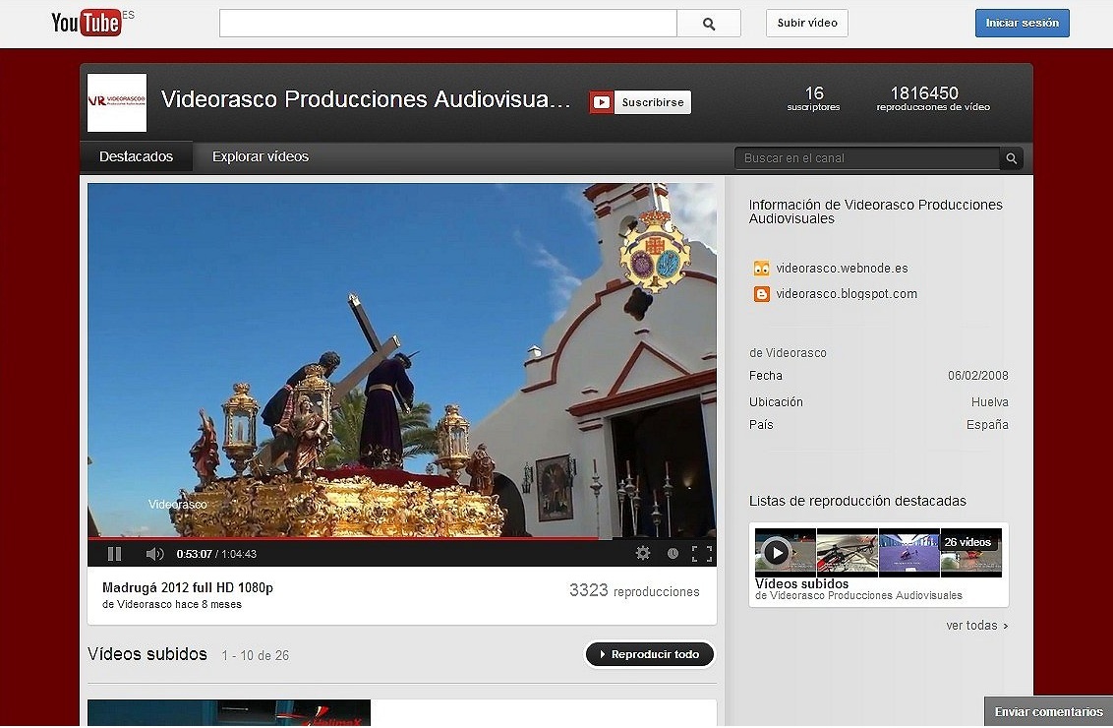Focus the Buscar en el canal field
The width and height of the screenshot is (1113, 728).
pyautogui.click(x=865, y=158)
